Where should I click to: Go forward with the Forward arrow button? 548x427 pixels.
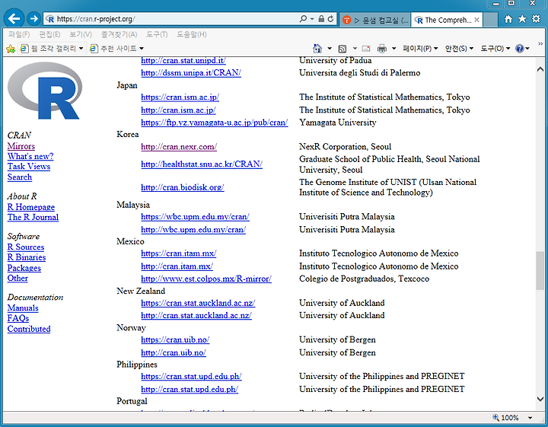(34, 18)
